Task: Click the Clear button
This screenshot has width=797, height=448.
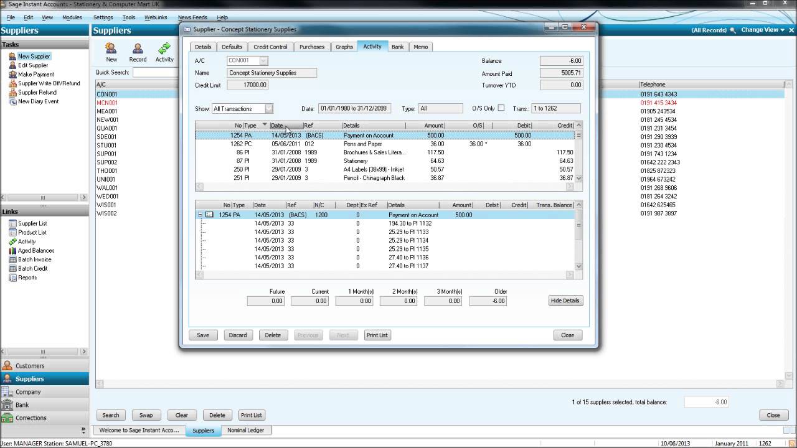Action: coord(182,415)
